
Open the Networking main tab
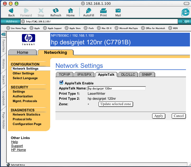pyautogui.click(x=55, y=53)
